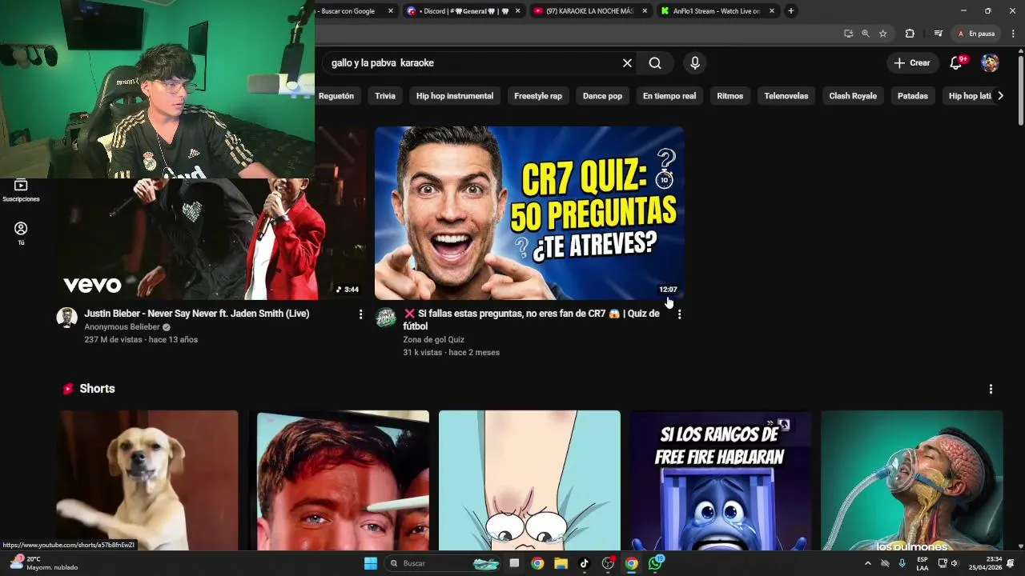
Task: Select the En tiempo real chip
Action: pos(669,96)
